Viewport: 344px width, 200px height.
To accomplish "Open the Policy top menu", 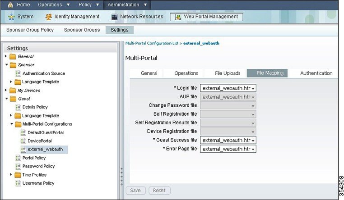I will (x=89, y=5).
